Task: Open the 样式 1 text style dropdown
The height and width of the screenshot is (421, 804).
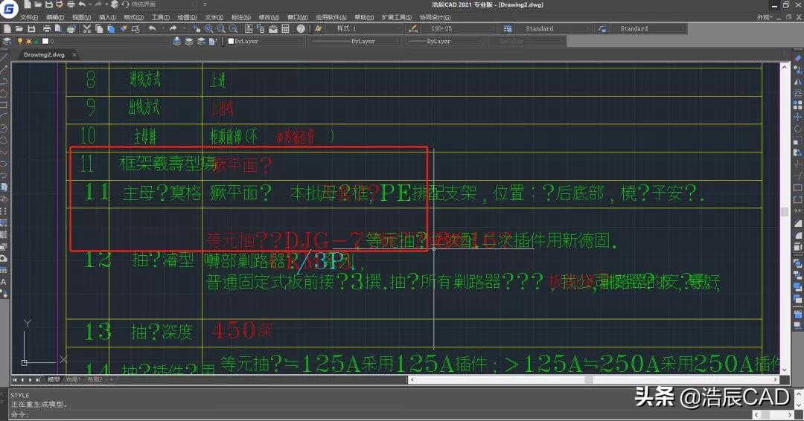Action: [365, 29]
